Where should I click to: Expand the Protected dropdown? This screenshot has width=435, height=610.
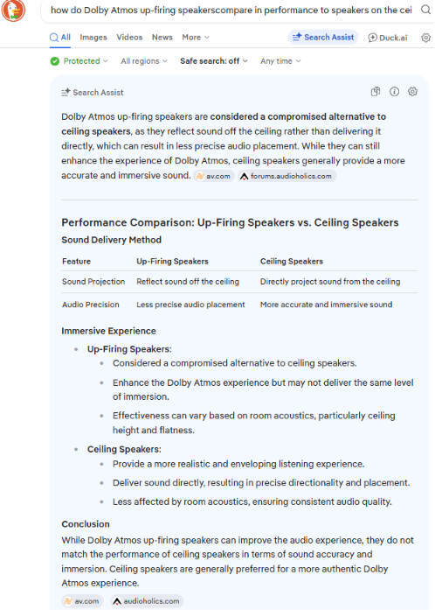79,61
